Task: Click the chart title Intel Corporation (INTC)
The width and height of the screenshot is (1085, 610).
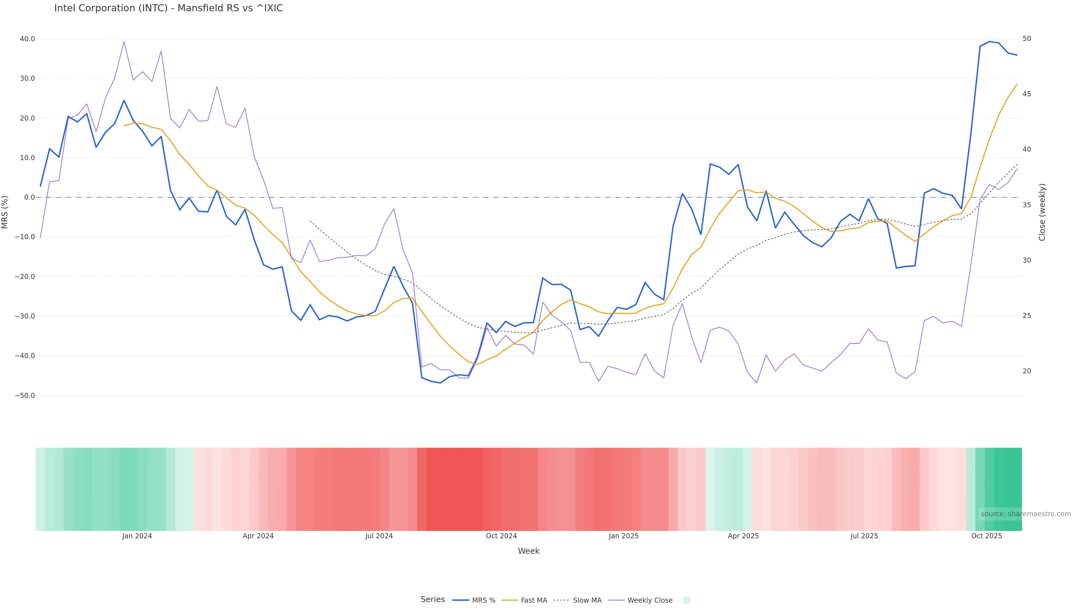Action: point(168,8)
